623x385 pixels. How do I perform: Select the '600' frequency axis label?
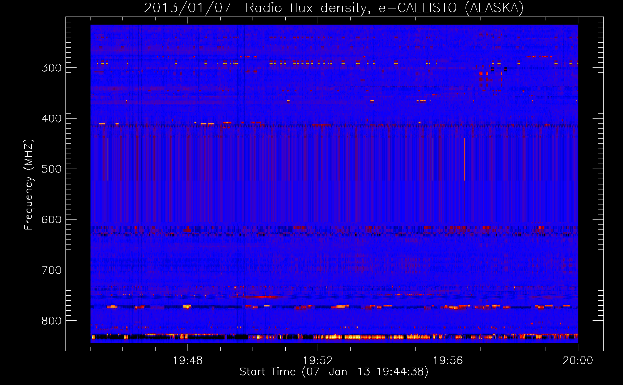click(51, 220)
